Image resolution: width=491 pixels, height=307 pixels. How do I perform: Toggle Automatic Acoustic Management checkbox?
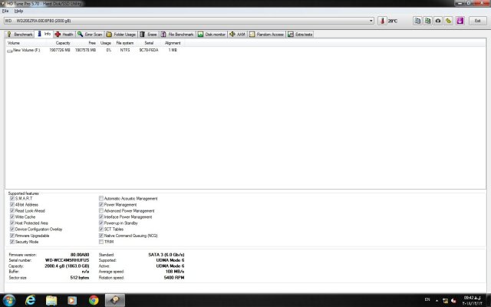101,199
